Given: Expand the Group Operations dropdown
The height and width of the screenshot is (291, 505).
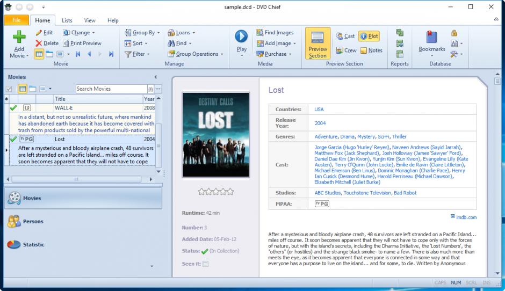Looking at the screenshot, I should click(x=195, y=54).
